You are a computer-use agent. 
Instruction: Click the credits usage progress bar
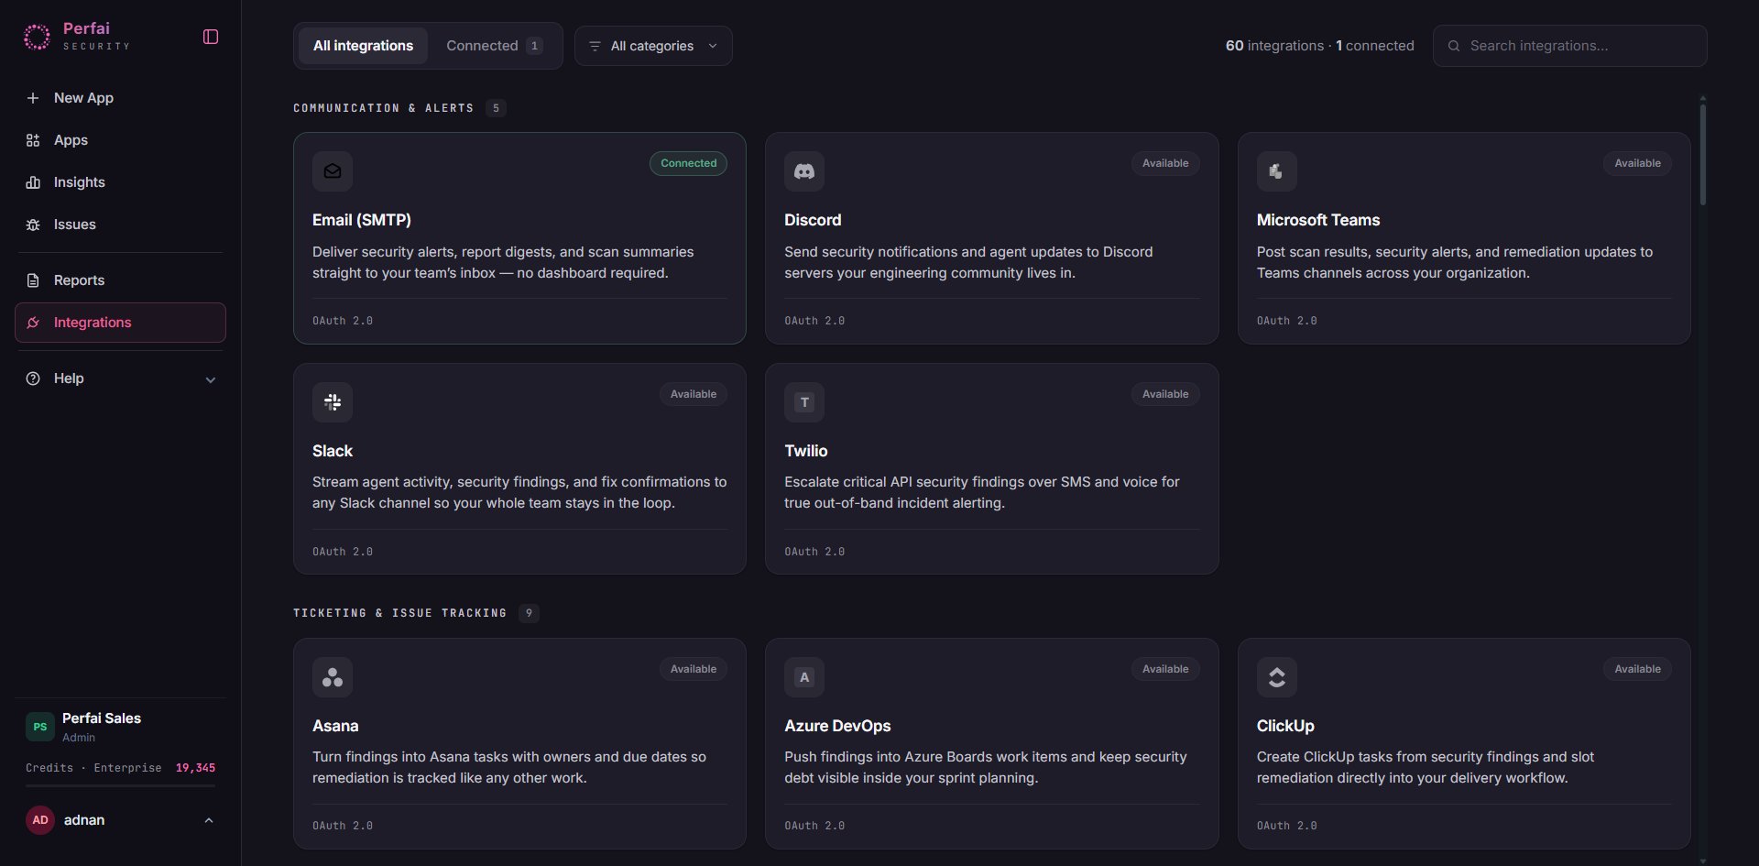[x=120, y=785]
